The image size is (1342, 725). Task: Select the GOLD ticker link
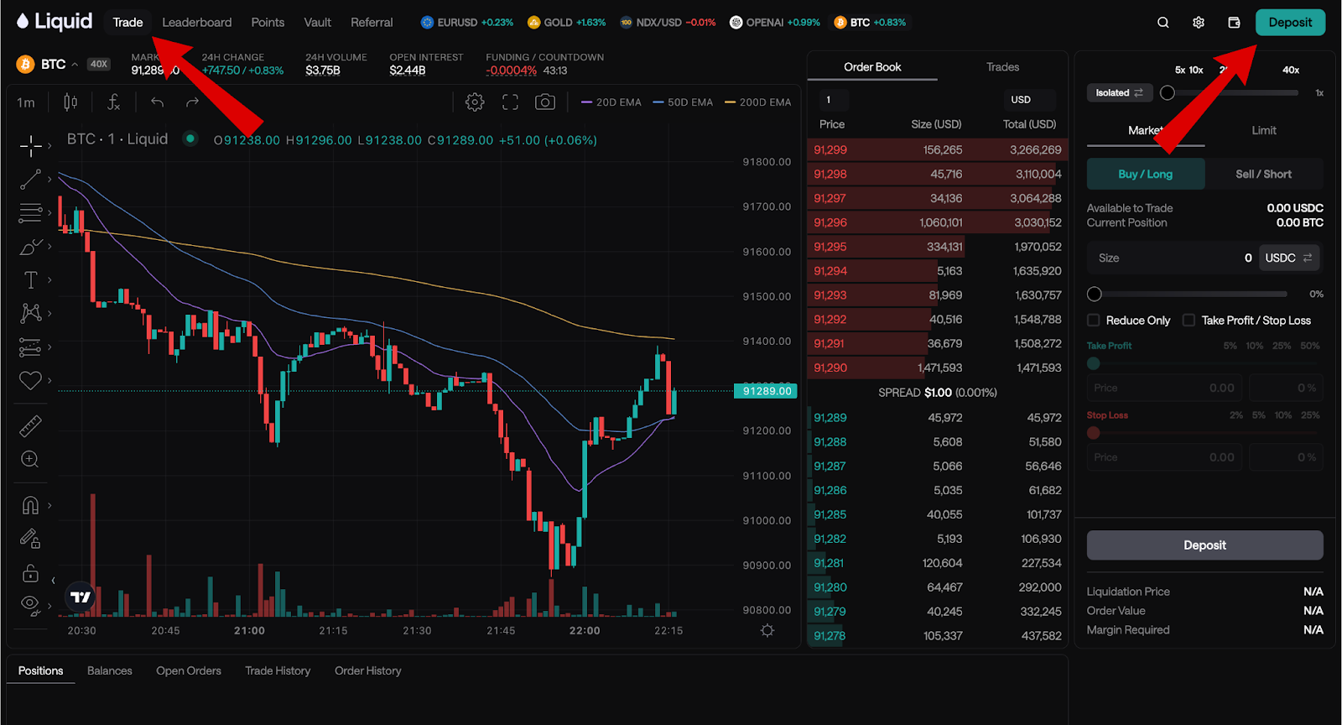566,23
